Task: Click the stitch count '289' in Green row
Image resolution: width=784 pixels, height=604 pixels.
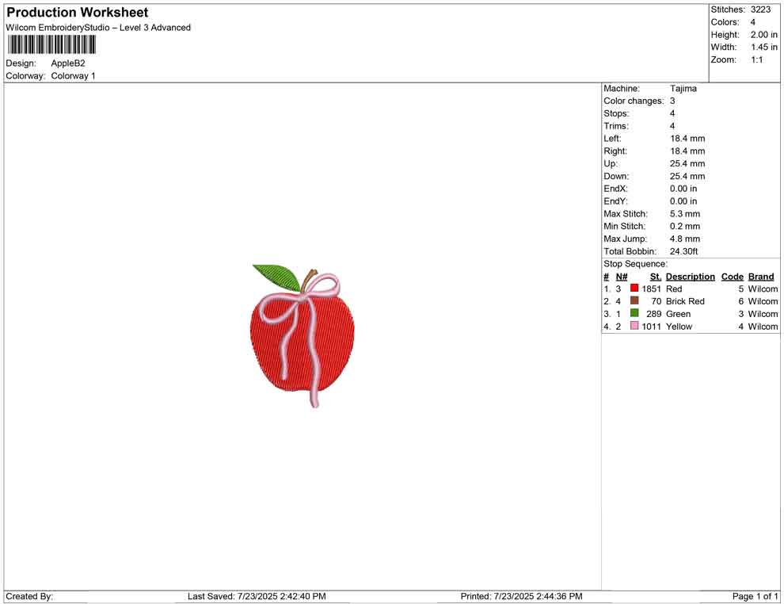Action: click(653, 314)
